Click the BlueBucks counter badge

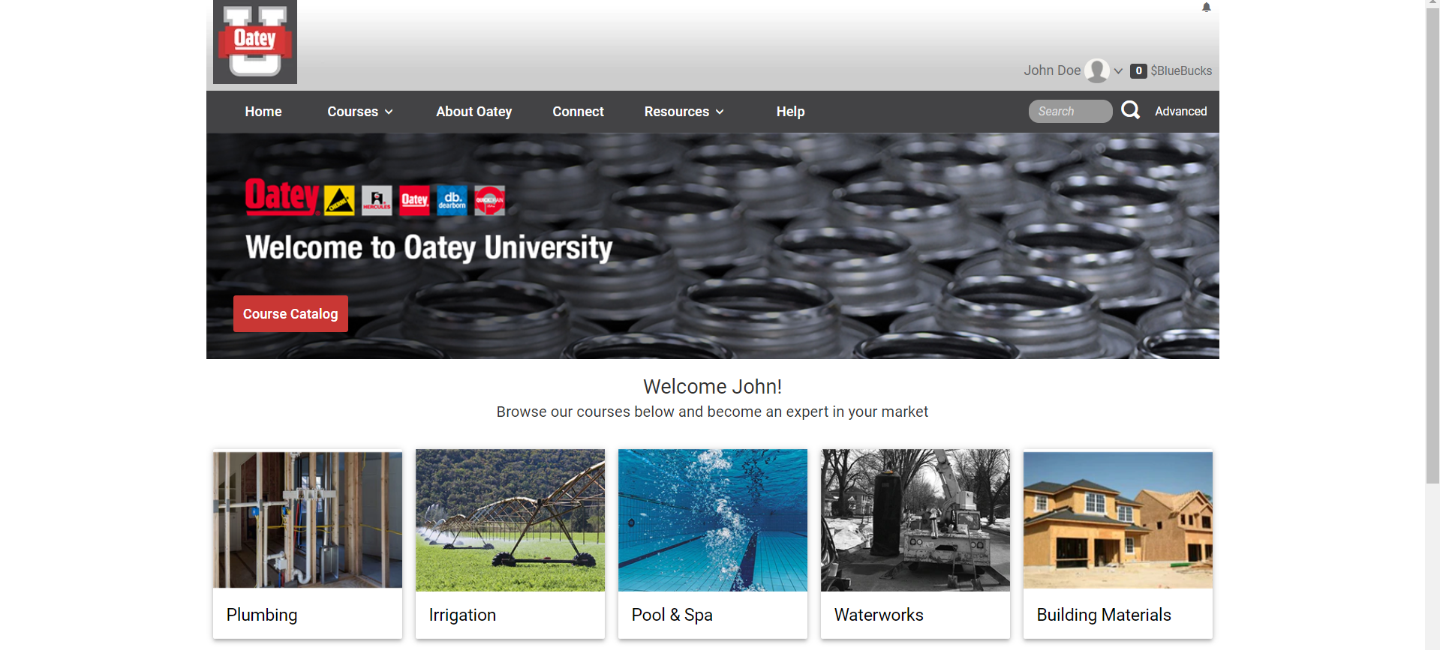pos(1138,70)
